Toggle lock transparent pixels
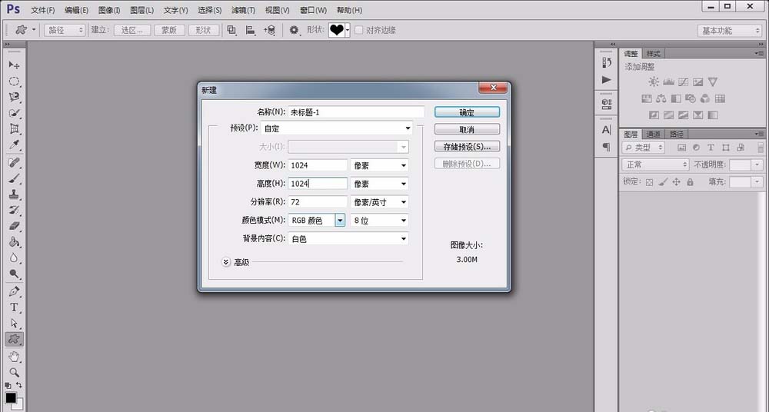Viewport: 769px width, 412px height. (649, 182)
